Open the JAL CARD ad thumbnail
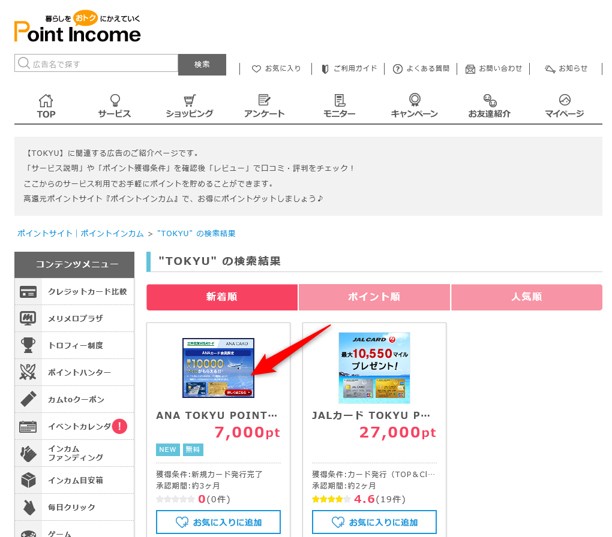Screen dimensions: 612x537 click(x=374, y=368)
